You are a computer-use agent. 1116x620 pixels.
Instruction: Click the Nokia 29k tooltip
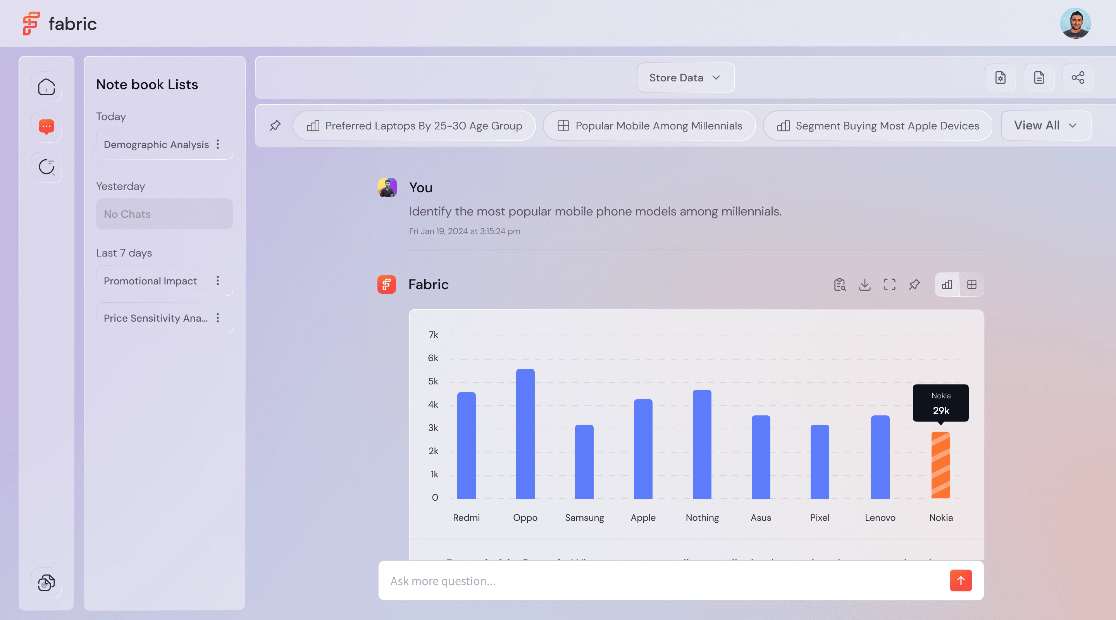click(940, 403)
